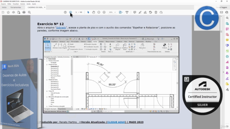The height and width of the screenshot is (129, 230).
Task: Click the vertical scrollbar thumb of document
Action: point(221,32)
